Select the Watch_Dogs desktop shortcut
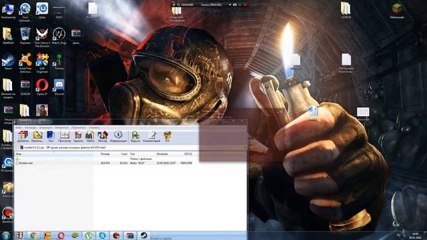The image size is (427, 240). [x=59, y=36]
